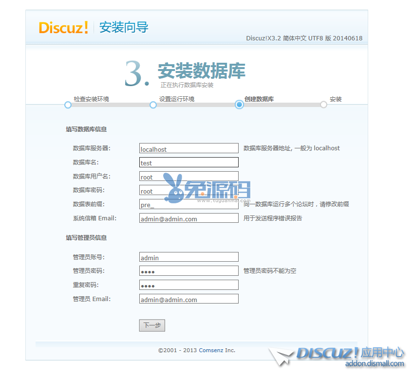Click the 管理员 Email: field label

pyautogui.click(x=92, y=299)
